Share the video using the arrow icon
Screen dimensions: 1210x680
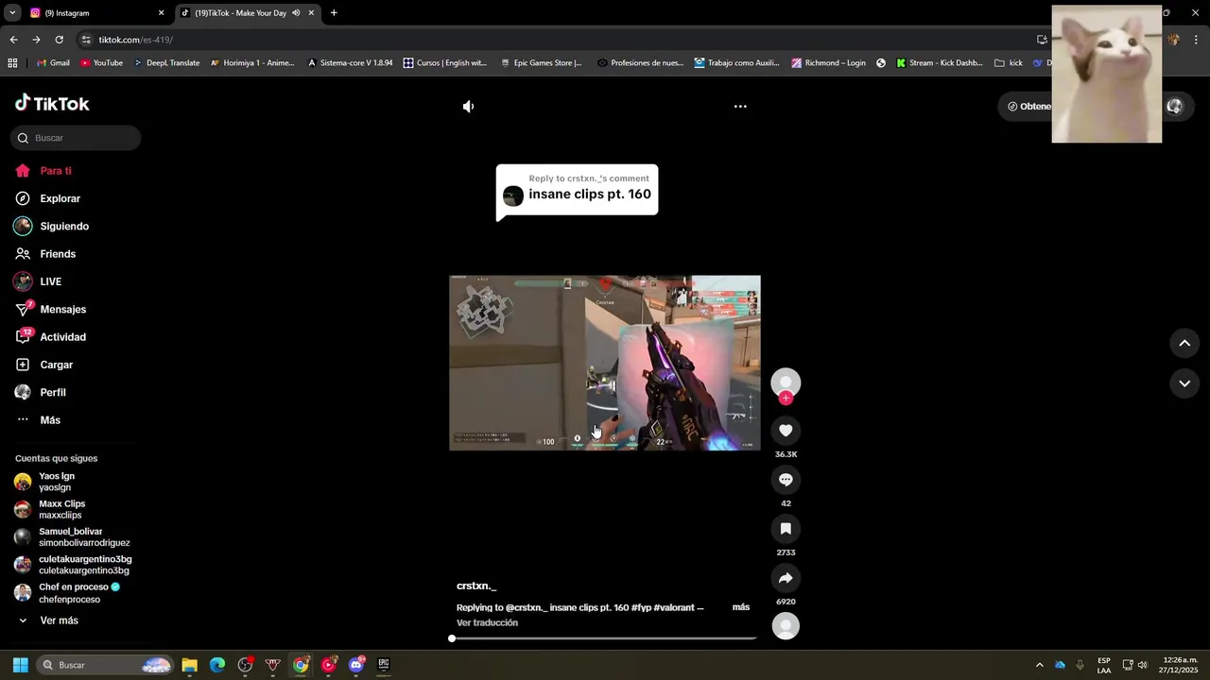(786, 578)
